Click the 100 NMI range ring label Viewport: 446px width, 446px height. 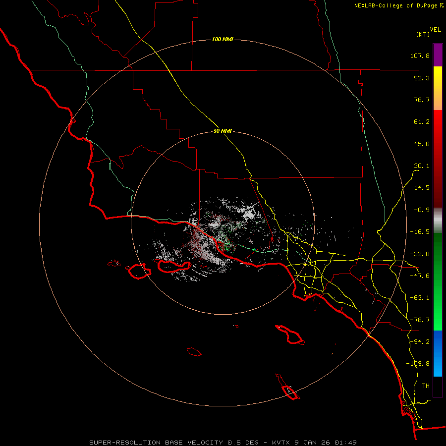pyautogui.click(x=223, y=39)
